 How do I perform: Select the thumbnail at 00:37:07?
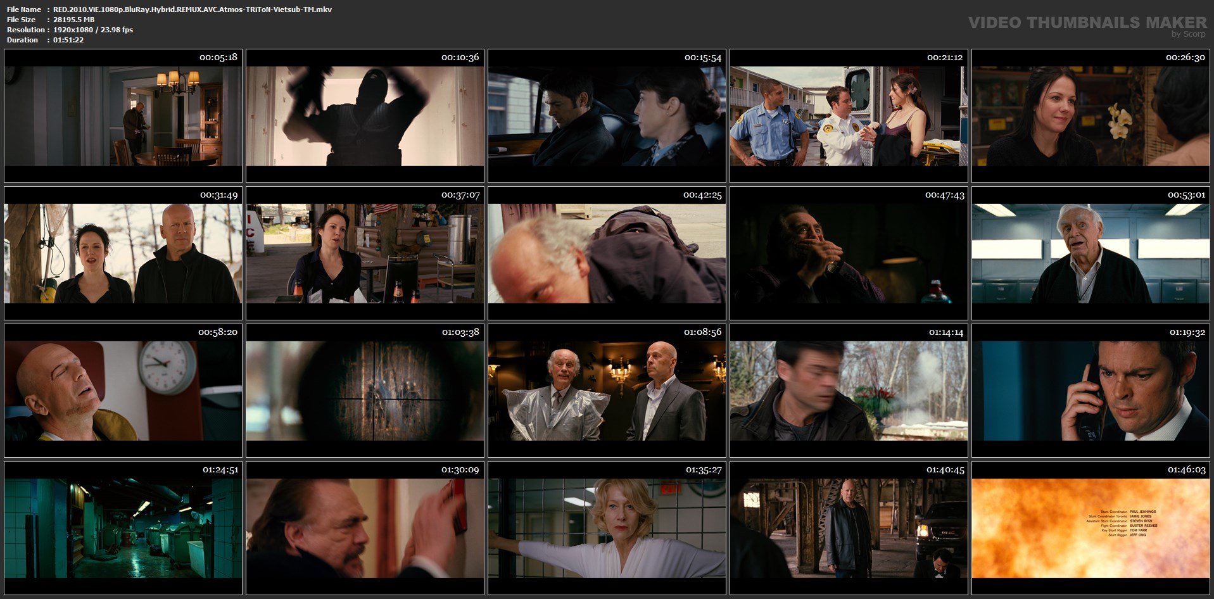(365, 253)
